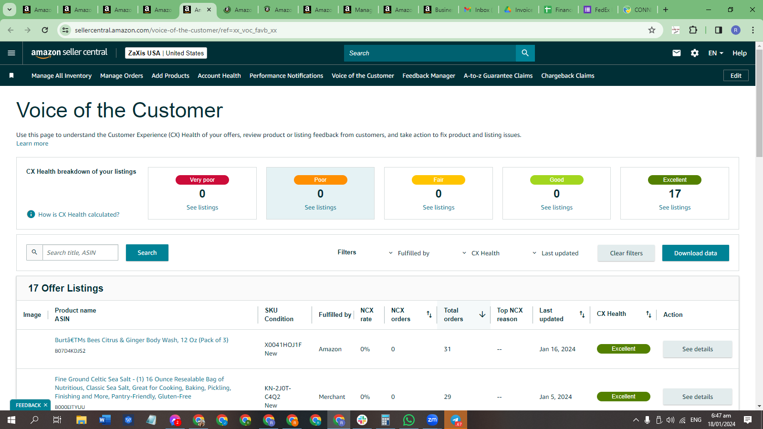This screenshot has width=763, height=429.
Task: Open A-to-z Guarantee Claims menu item
Action: pos(498,75)
